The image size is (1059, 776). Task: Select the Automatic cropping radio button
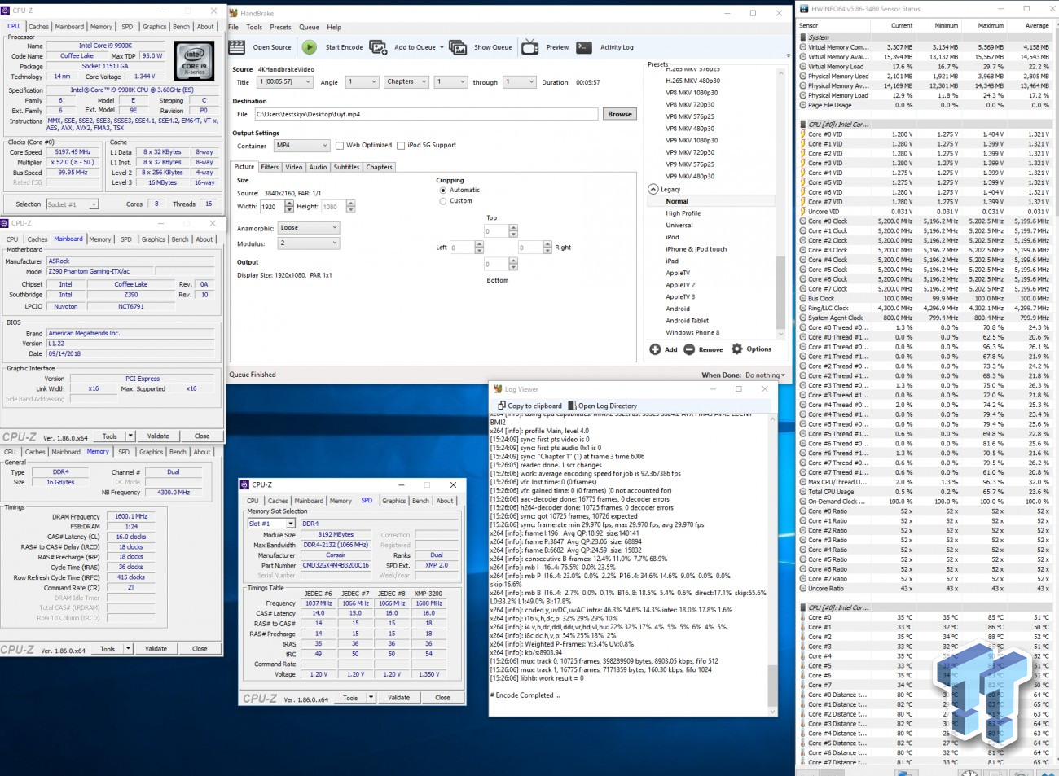(x=443, y=191)
